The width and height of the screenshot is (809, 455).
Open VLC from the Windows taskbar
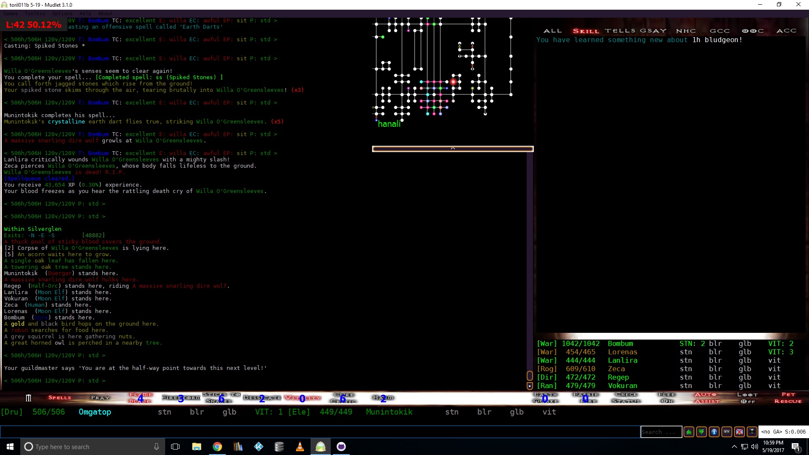[x=300, y=447]
